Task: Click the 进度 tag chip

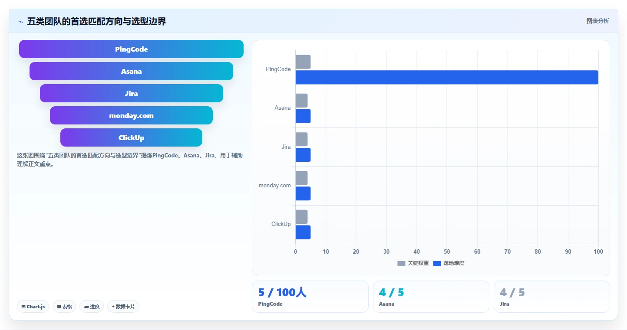Action: point(92,307)
